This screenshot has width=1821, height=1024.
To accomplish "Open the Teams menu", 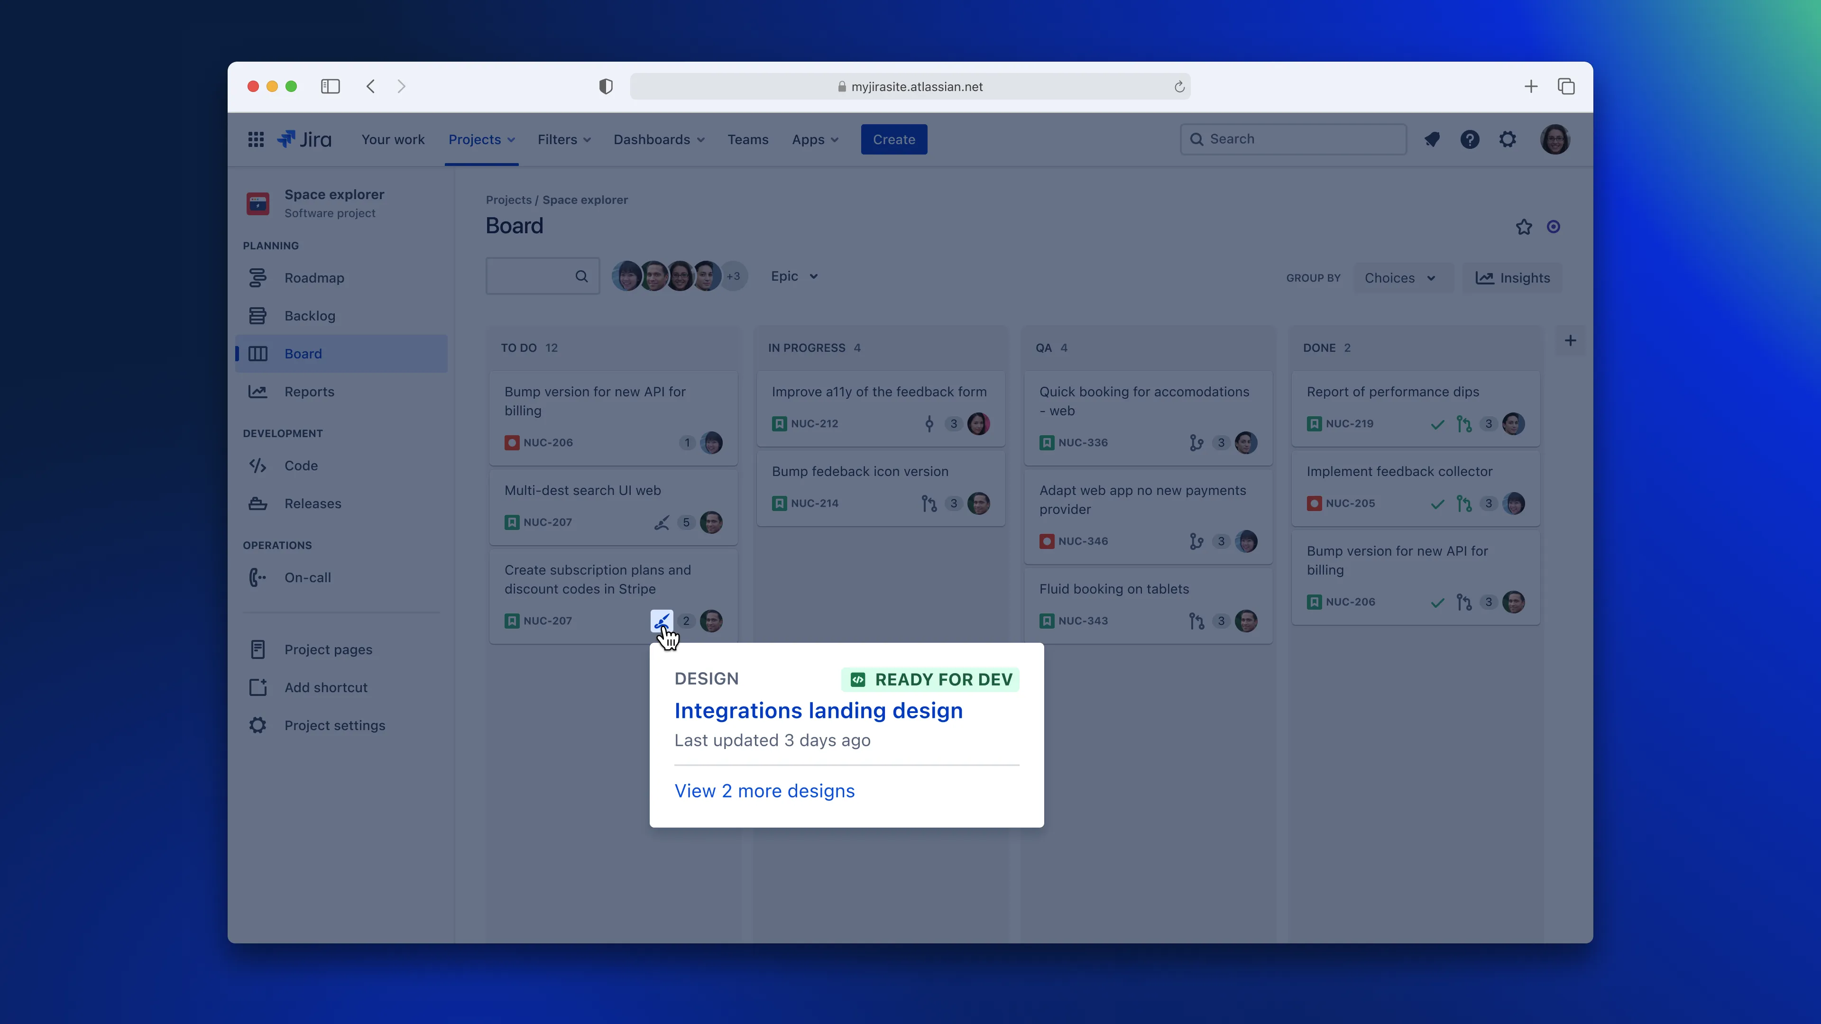I will tap(748, 139).
